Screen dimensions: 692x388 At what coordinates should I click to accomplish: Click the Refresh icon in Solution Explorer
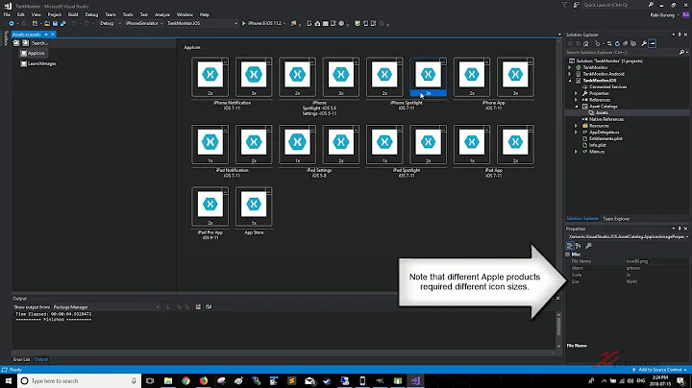[x=617, y=43]
